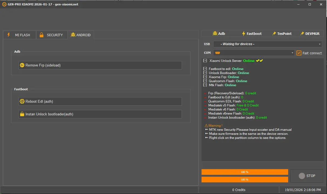The image size is (327, 194).
Task: Click the Online status of Unlock Bootloader
Action: click(243, 73)
